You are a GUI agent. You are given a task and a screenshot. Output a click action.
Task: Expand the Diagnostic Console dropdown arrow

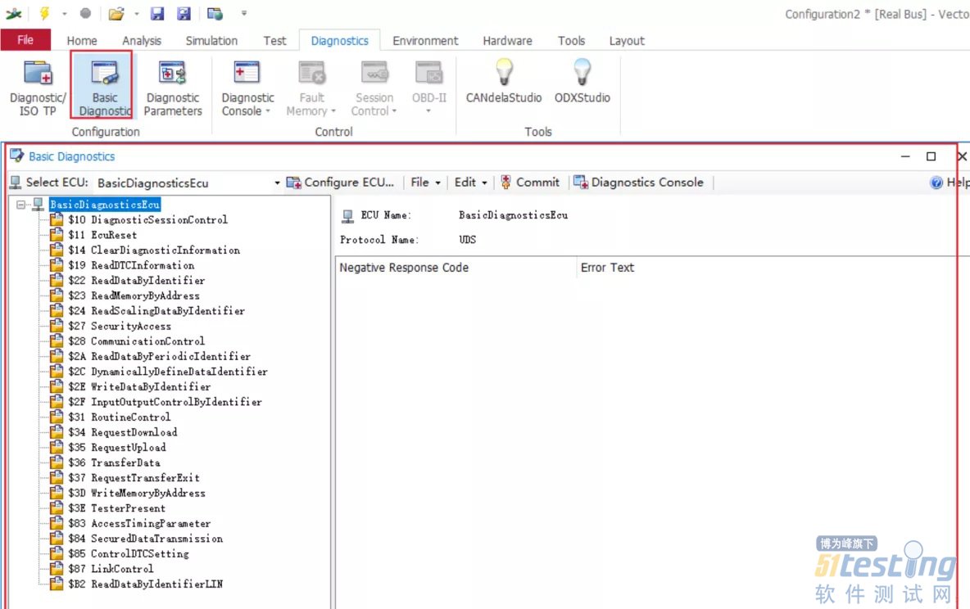coord(268,111)
